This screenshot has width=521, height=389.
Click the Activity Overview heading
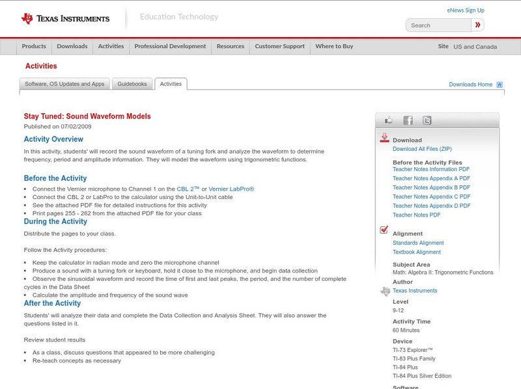[x=53, y=139]
